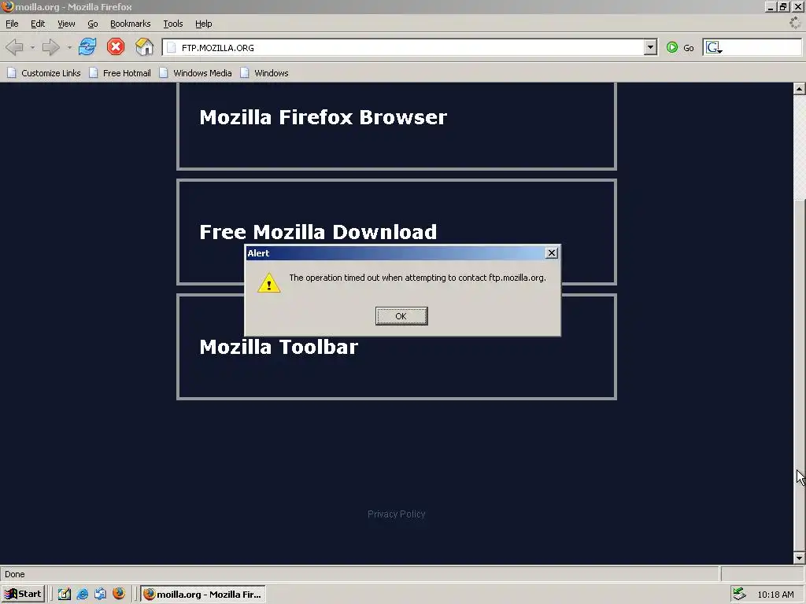Screen dimensions: 806x604
Task: Click the Firefox logo in title bar
Action: (7, 6)
